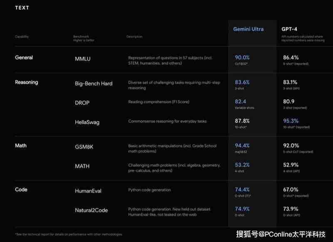Click the MMLU benchmark name
This screenshot has width=333, height=242.
click(82, 59)
